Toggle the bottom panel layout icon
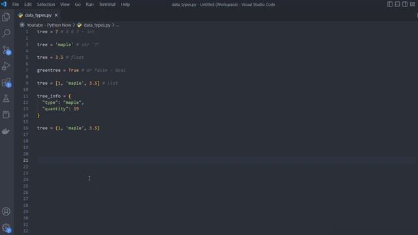Screen dimensions: 418x235 coord(397,4)
